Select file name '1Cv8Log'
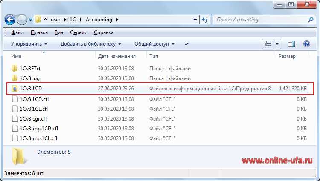The width and height of the screenshot is (320, 181). click(x=29, y=78)
